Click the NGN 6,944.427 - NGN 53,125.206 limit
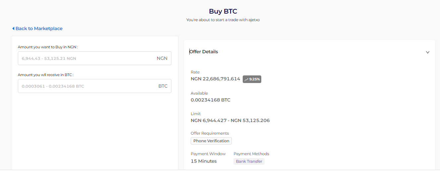The width and height of the screenshot is (440, 171). [230, 120]
